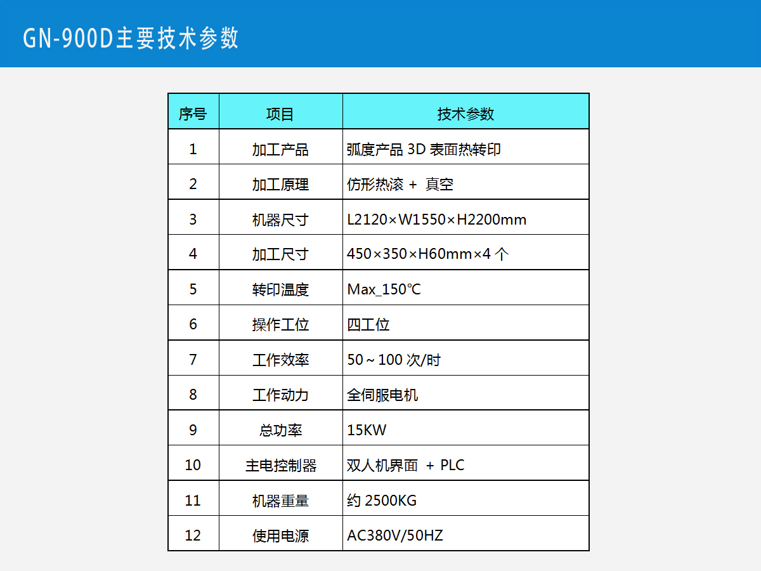
Task: Click the 加工产品 cell
Action: pos(281,147)
